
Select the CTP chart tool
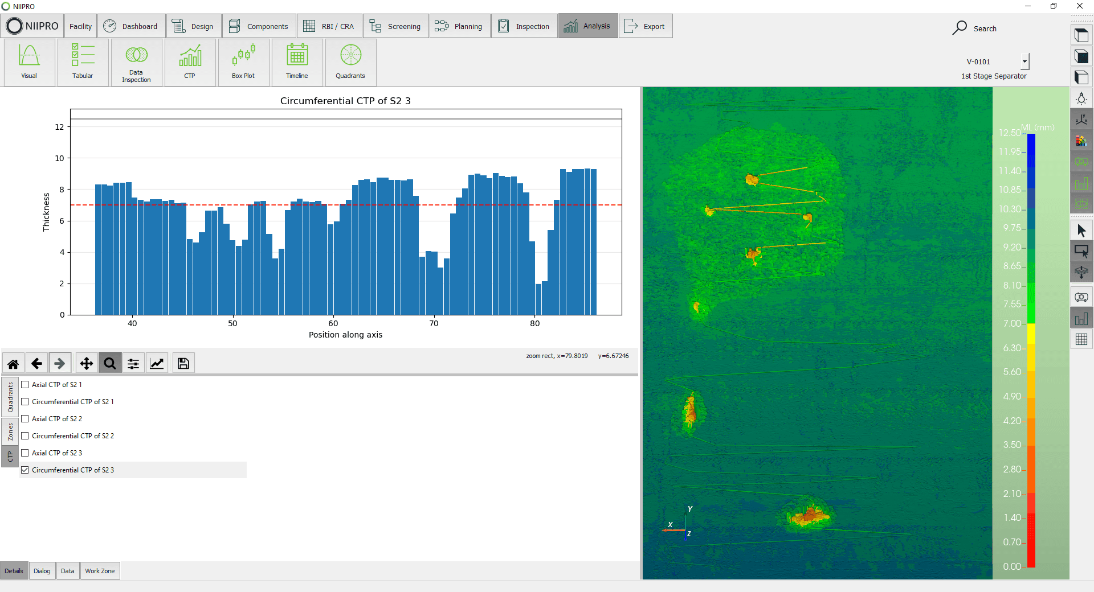tap(190, 63)
